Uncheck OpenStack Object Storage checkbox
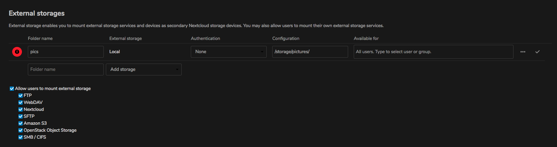Screen dimensions: 557x147 coord(21,130)
